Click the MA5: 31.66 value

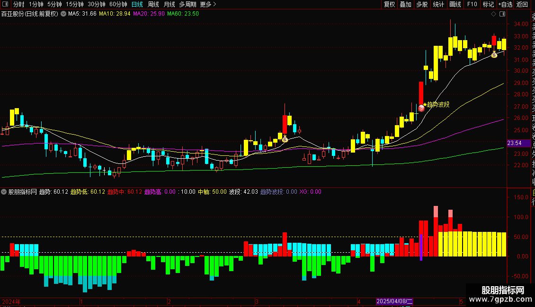click(82, 14)
